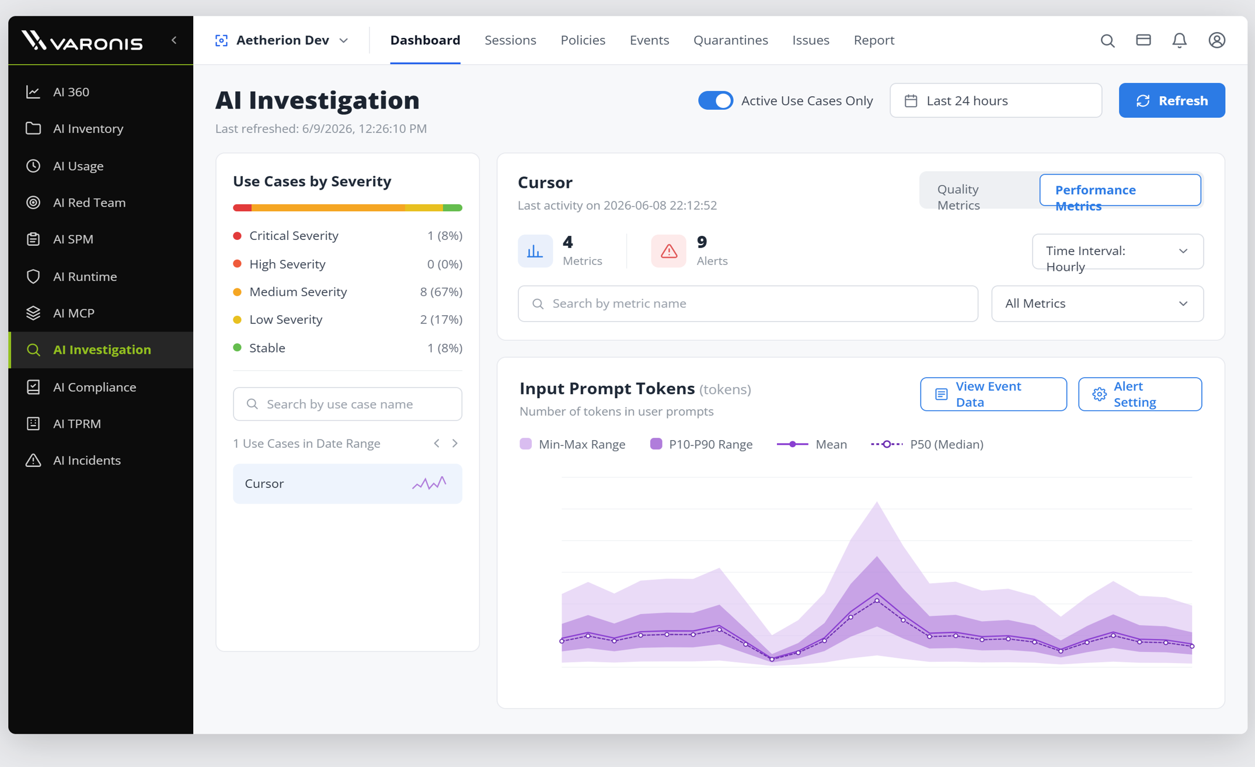The width and height of the screenshot is (1255, 767).
Task: Switch to the Dashboard tab
Action: [425, 40]
